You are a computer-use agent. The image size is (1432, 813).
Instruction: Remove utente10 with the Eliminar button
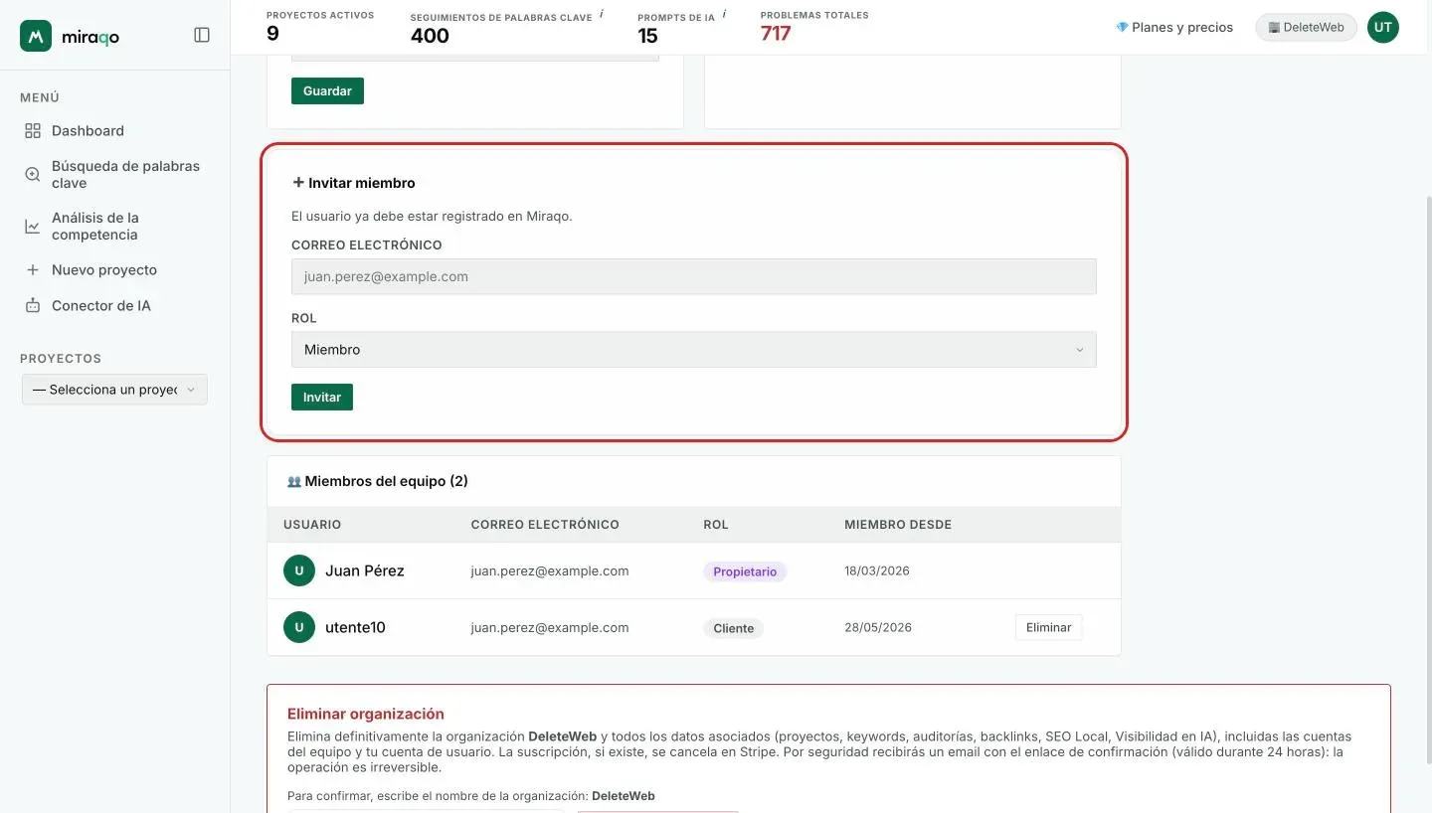[x=1048, y=627]
